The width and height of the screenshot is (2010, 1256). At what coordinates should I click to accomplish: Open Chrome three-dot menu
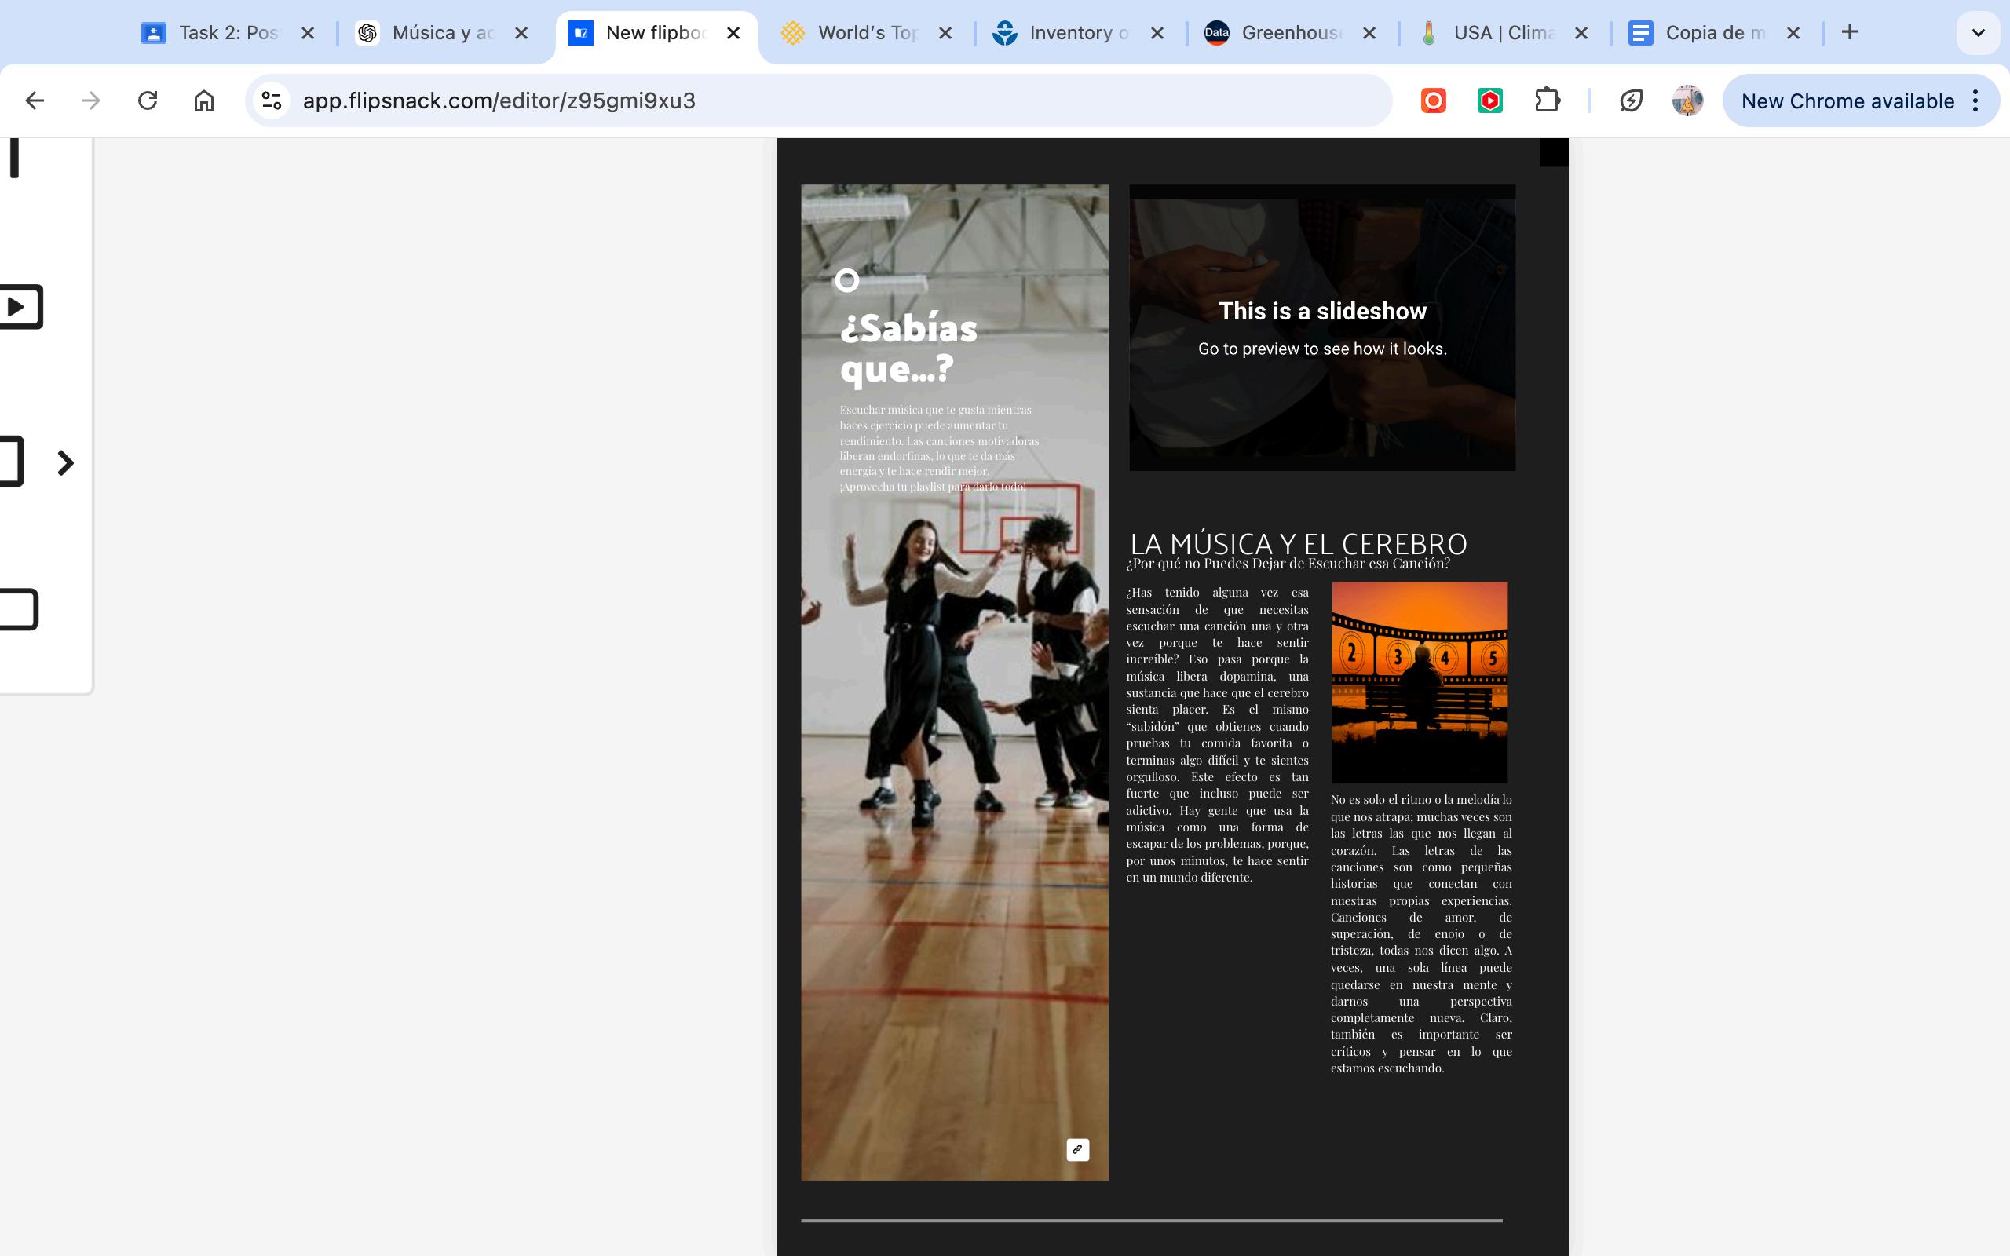tap(1976, 100)
